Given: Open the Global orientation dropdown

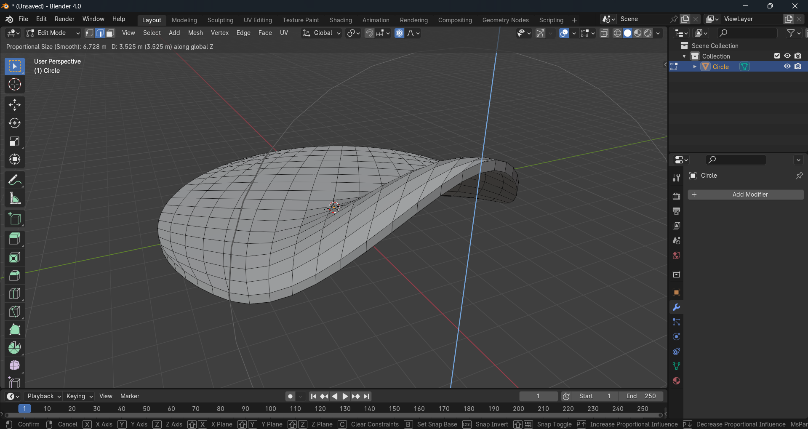Looking at the screenshot, I should (x=321, y=33).
